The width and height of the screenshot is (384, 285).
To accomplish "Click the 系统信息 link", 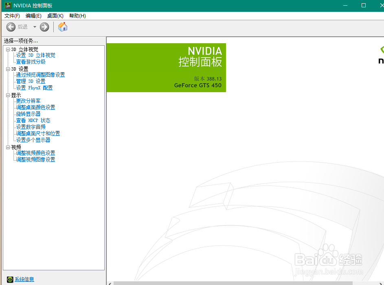I will point(24,279).
